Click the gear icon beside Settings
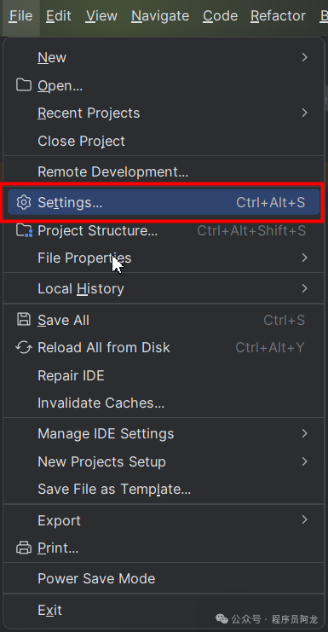The height and width of the screenshot is (632, 328). [x=24, y=202]
